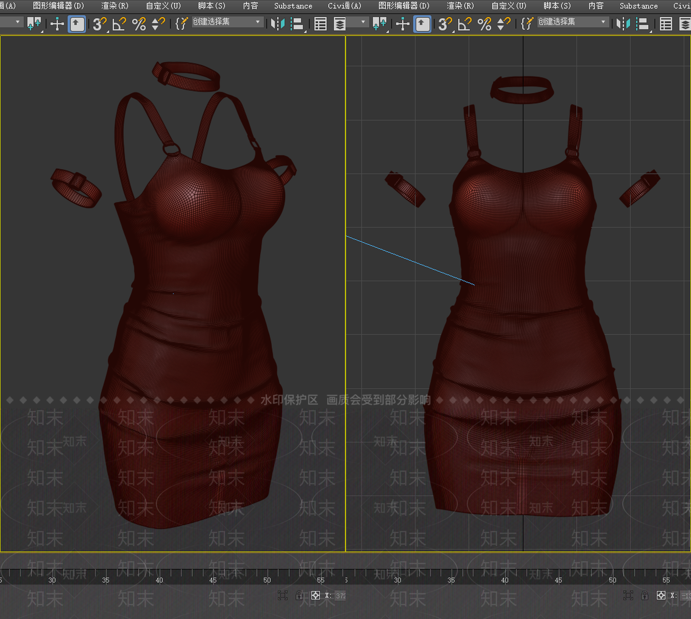This screenshot has height=619, width=691.
Task: Click the Mirror tool in right window toolbar
Action: coord(623,24)
